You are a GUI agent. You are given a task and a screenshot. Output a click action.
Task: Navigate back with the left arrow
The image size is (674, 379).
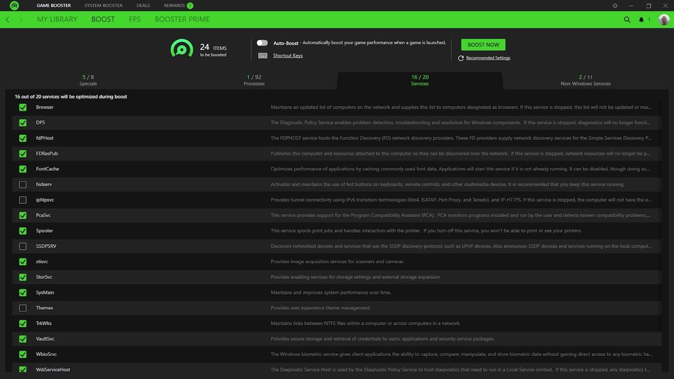tap(7, 19)
